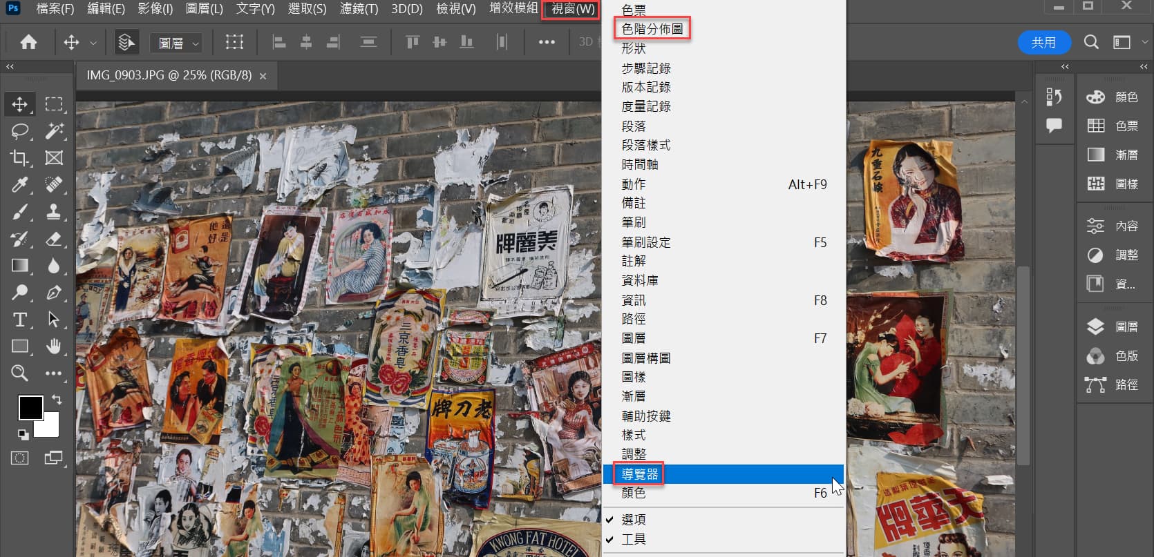The height and width of the screenshot is (557, 1154).
Task: Select the Clone Stamp tool
Action: (x=54, y=212)
